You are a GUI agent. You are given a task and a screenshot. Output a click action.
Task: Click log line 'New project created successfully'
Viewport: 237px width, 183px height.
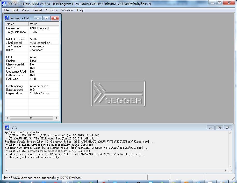point(34,157)
